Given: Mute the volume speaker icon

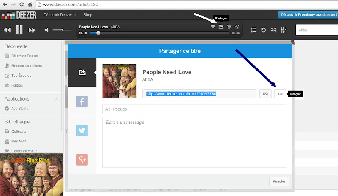Looking at the screenshot, I should tap(47, 30).
